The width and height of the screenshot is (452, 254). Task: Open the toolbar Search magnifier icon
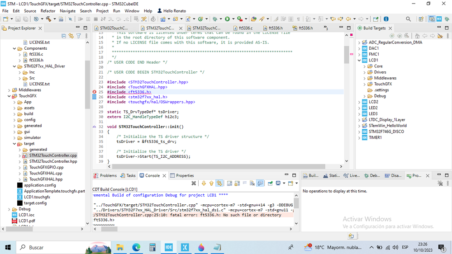(x=408, y=19)
